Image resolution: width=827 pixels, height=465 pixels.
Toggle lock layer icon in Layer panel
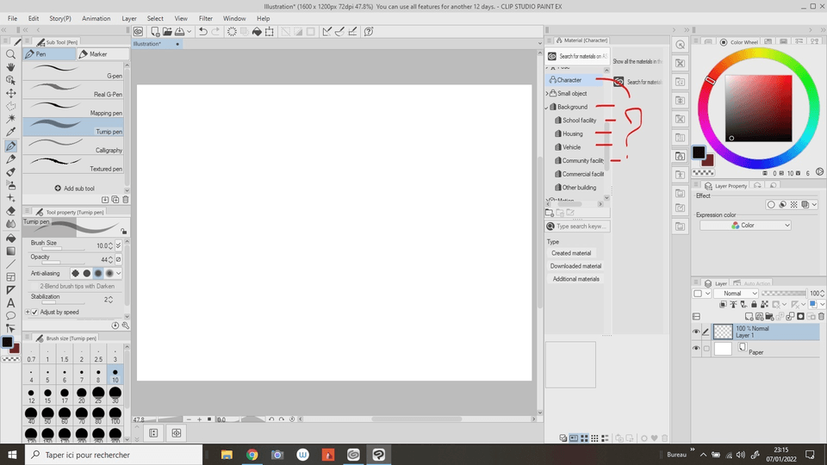pyautogui.click(x=754, y=304)
